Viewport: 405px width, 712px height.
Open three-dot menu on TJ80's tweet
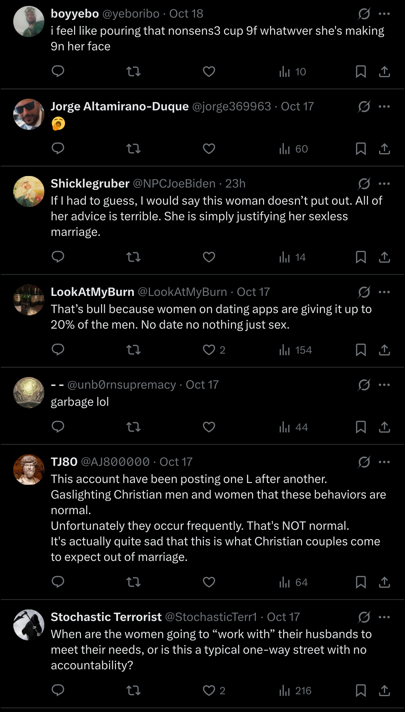pyautogui.click(x=384, y=462)
